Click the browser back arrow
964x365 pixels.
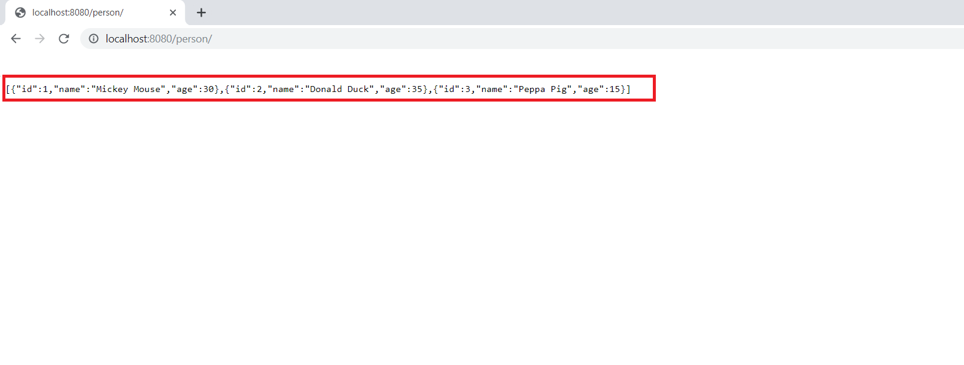[16, 39]
